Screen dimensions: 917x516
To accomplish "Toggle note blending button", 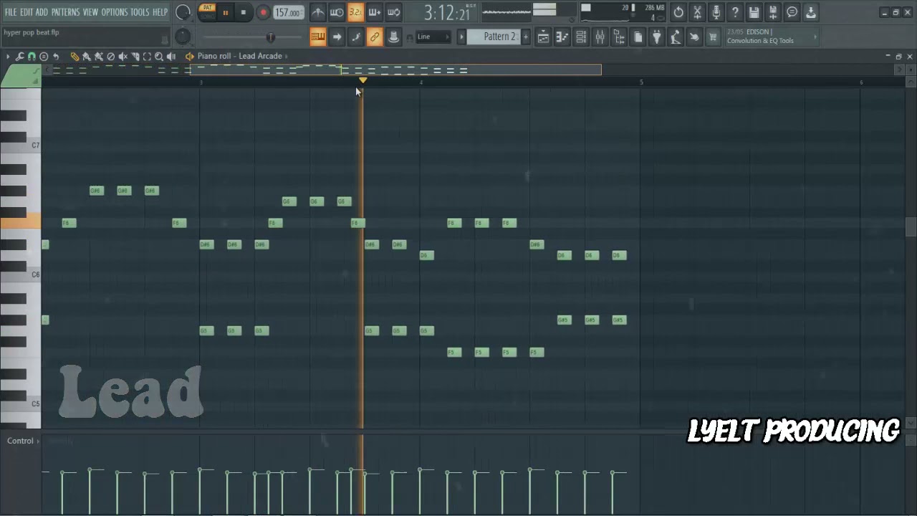I will [356, 37].
